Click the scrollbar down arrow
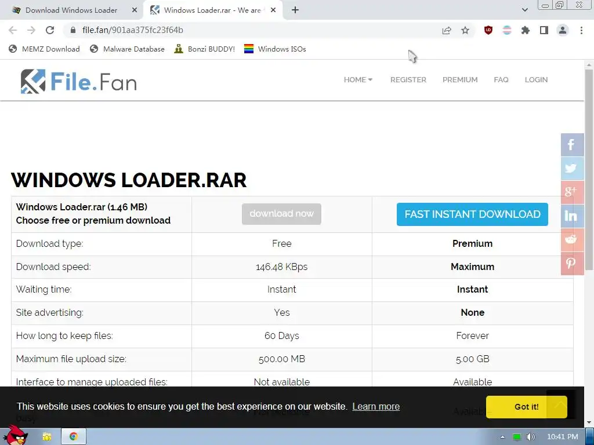Image resolution: width=594 pixels, height=445 pixels. [x=589, y=422]
